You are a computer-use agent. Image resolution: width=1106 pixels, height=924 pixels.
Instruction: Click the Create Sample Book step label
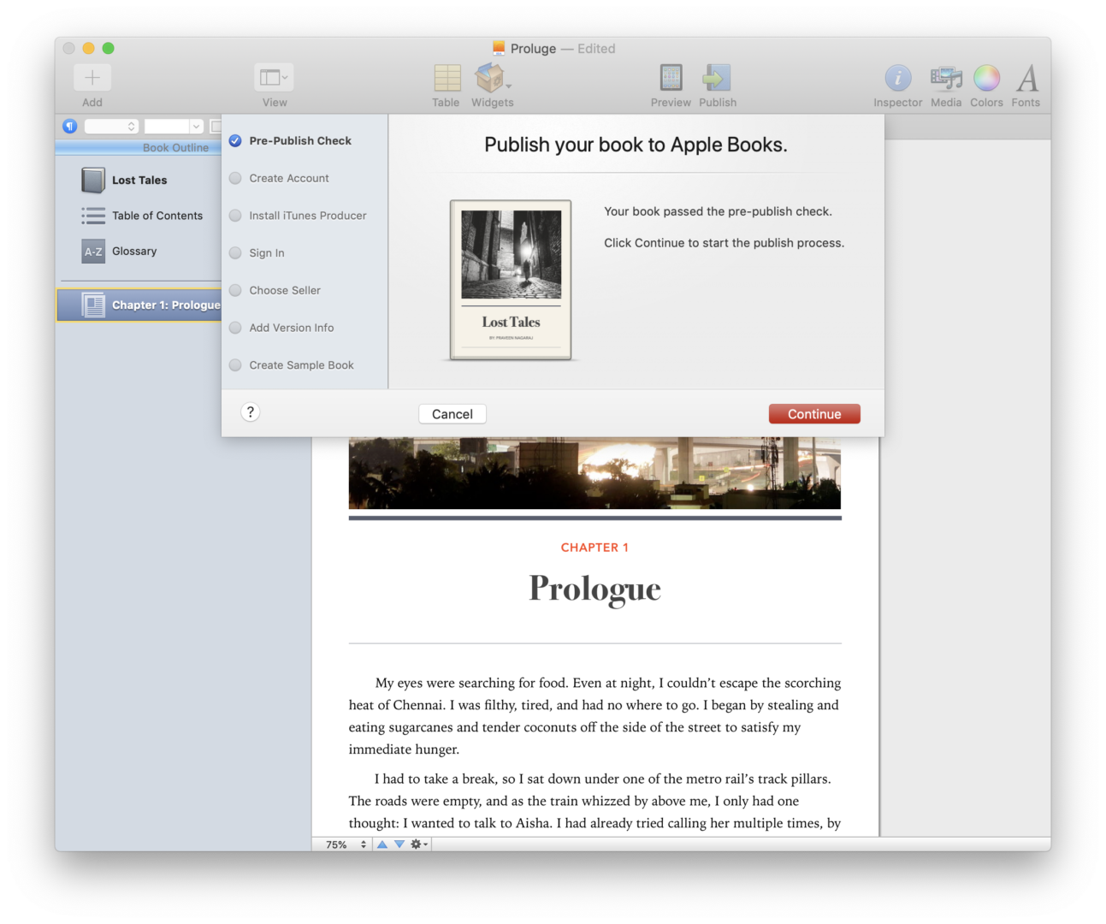coord(301,365)
